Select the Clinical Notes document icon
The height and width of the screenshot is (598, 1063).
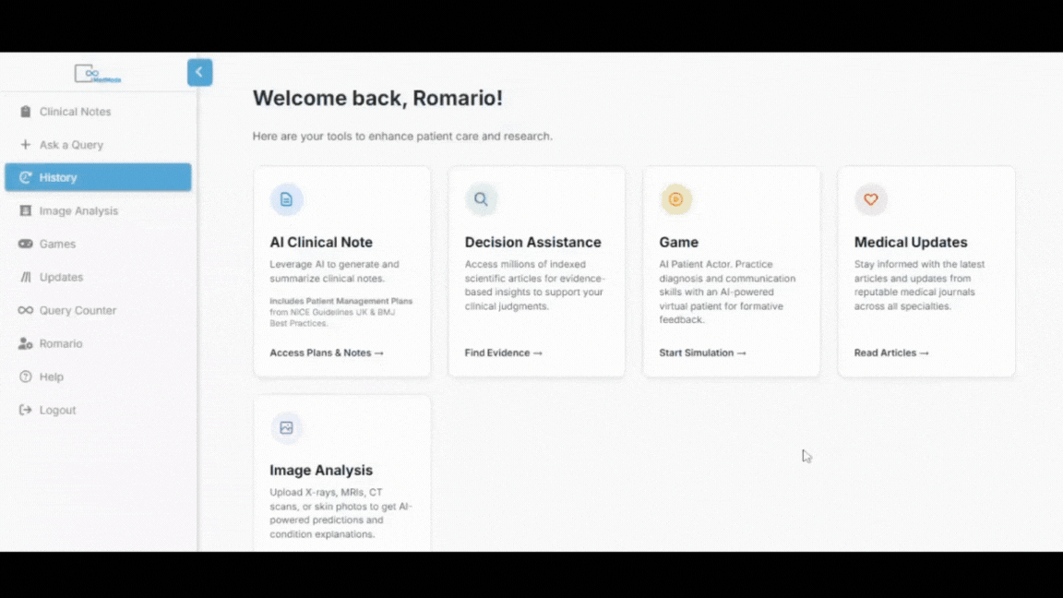(x=23, y=111)
